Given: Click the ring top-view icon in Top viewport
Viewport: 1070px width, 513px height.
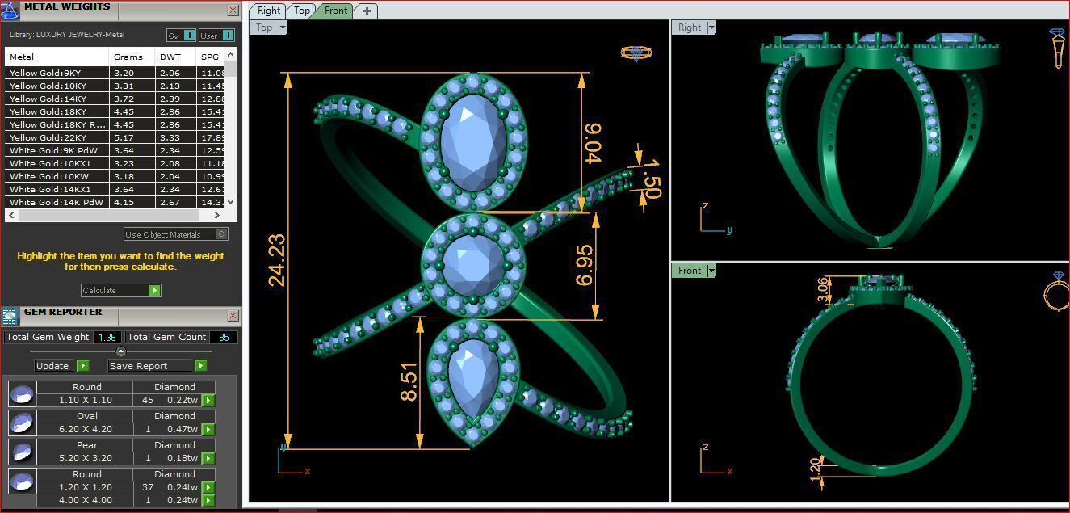Looking at the screenshot, I should pyautogui.click(x=636, y=53).
